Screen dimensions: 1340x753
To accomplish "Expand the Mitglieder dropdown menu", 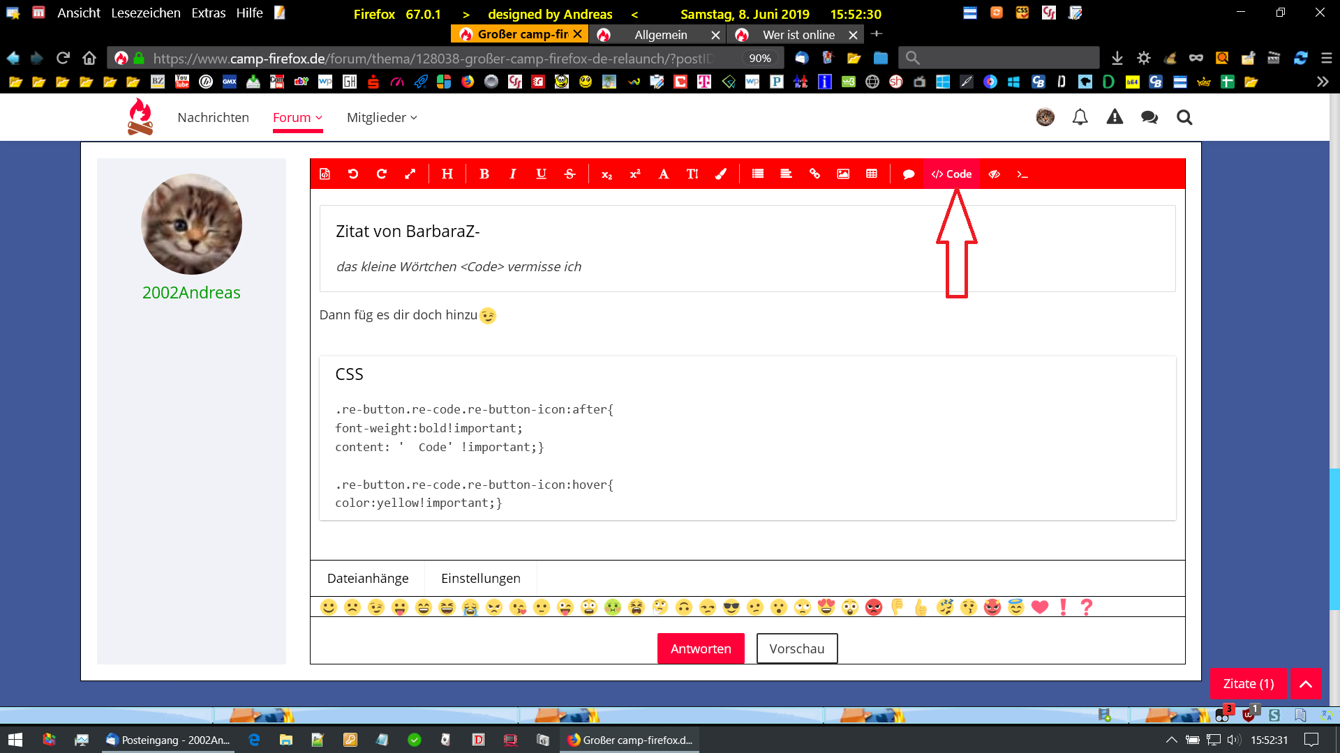I will [x=382, y=118].
